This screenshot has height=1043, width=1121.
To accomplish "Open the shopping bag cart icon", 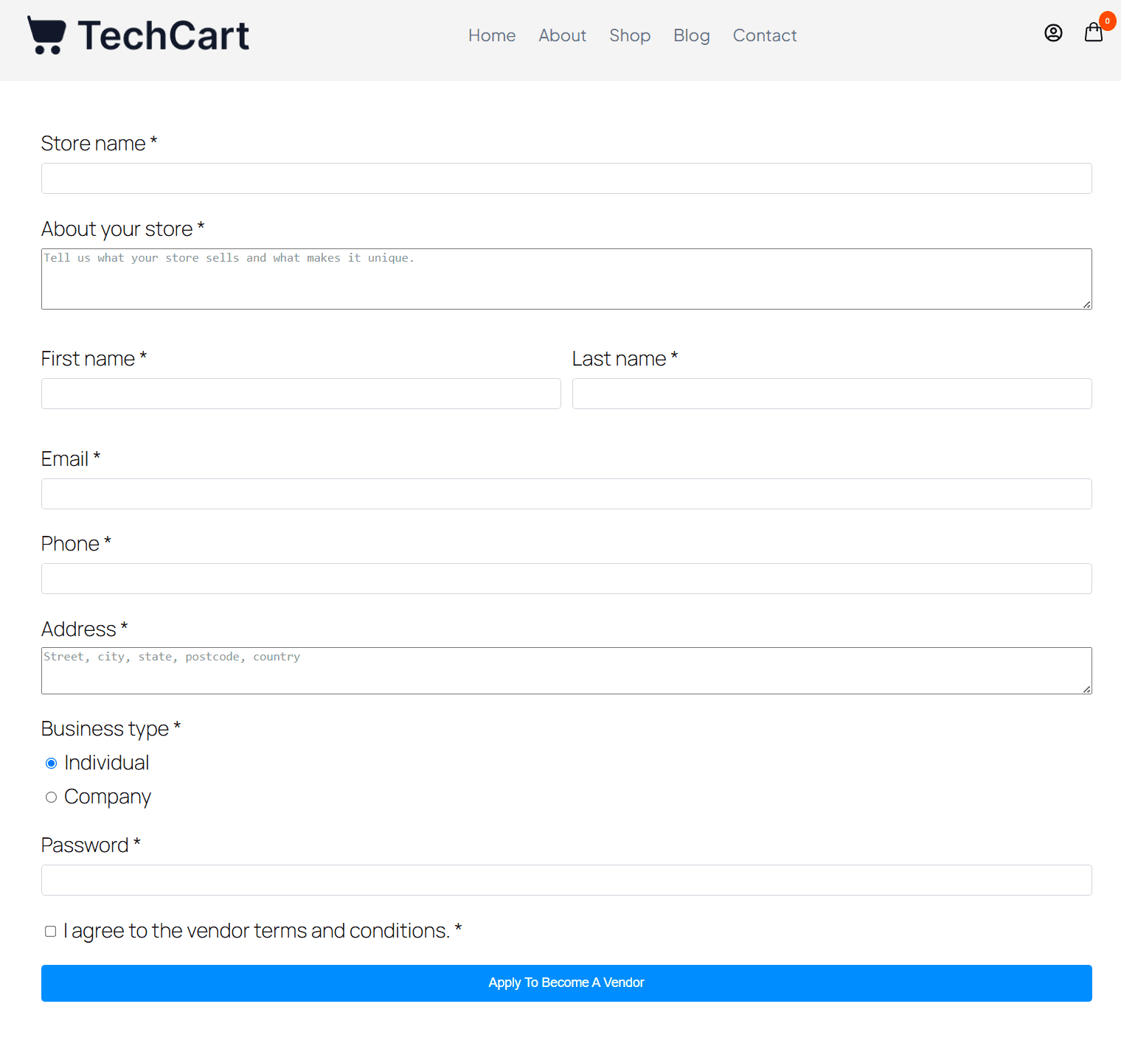I will tap(1093, 33).
